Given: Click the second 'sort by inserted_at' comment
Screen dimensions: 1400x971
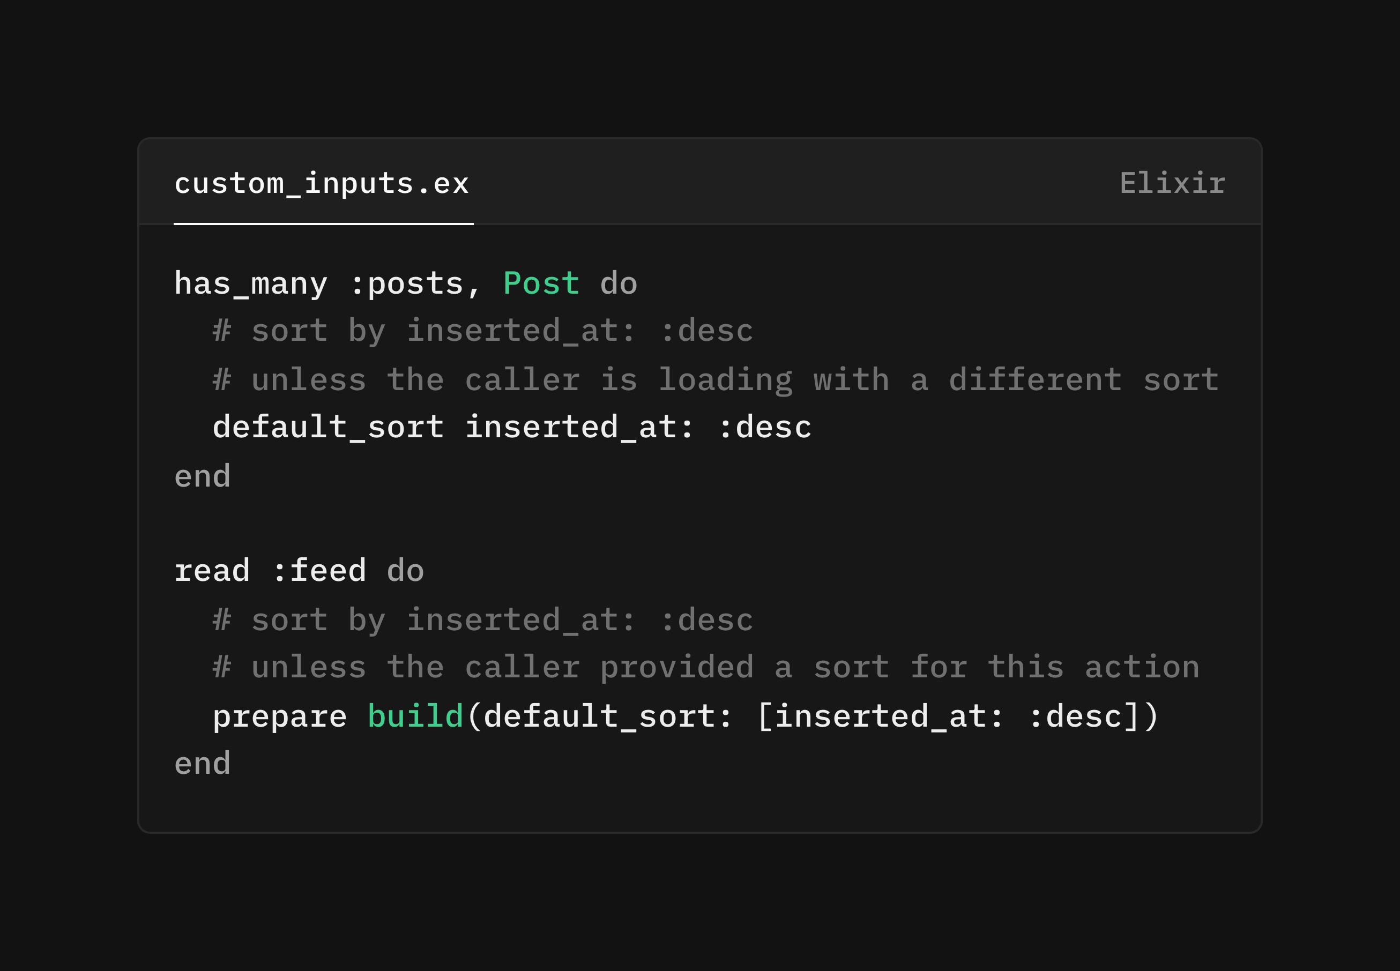Looking at the screenshot, I should tap(483, 621).
